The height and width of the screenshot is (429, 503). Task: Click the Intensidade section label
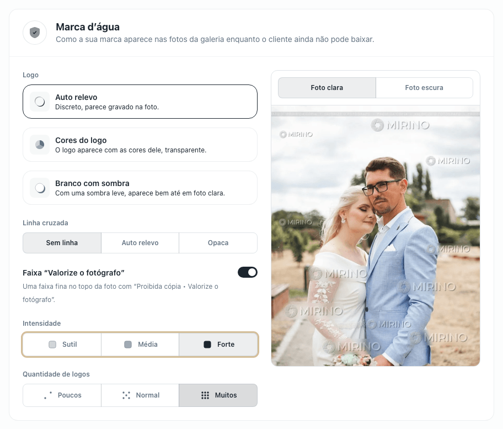(42, 324)
